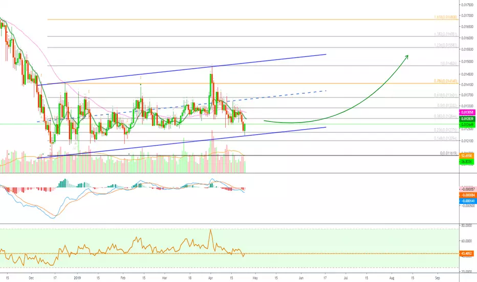Select the orange -0.000084 MACD signal badge

coord(468,195)
